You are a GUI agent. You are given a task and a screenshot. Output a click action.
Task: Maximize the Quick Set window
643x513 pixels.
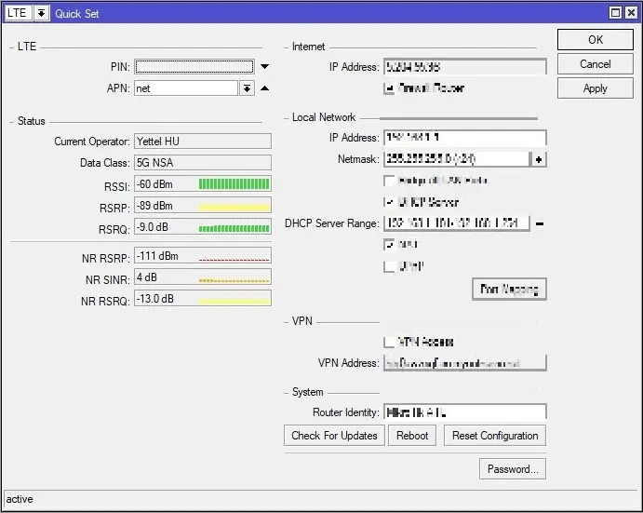(615, 13)
